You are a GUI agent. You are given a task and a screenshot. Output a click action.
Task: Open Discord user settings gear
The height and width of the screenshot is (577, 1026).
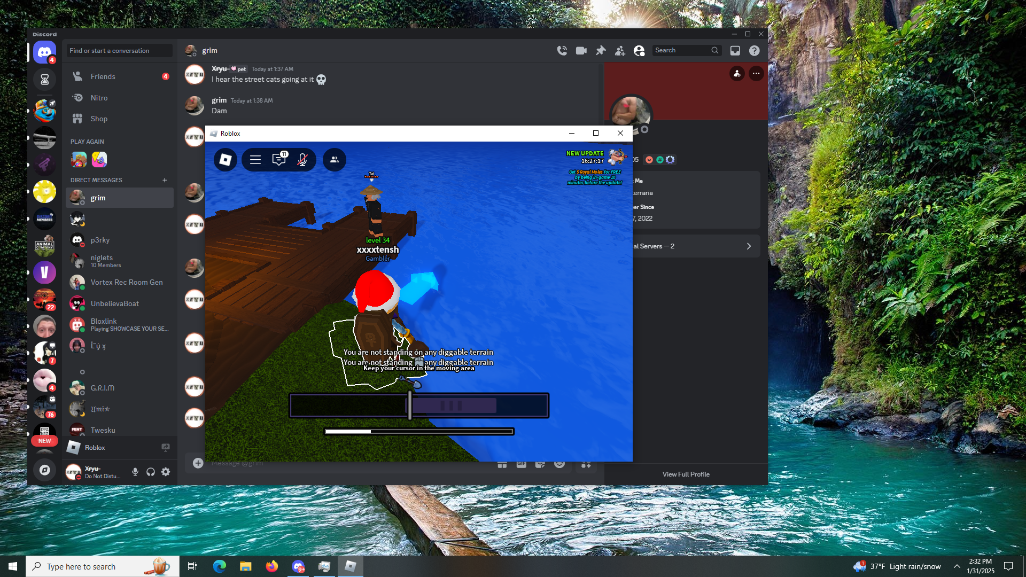click(x=166, y=472)
